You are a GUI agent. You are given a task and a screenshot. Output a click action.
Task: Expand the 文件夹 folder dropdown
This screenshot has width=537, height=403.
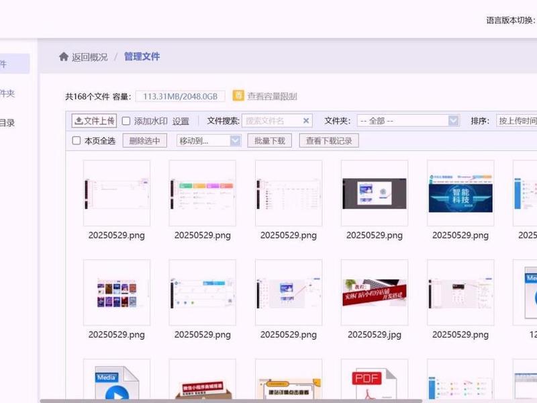click(x=408, y=121)
